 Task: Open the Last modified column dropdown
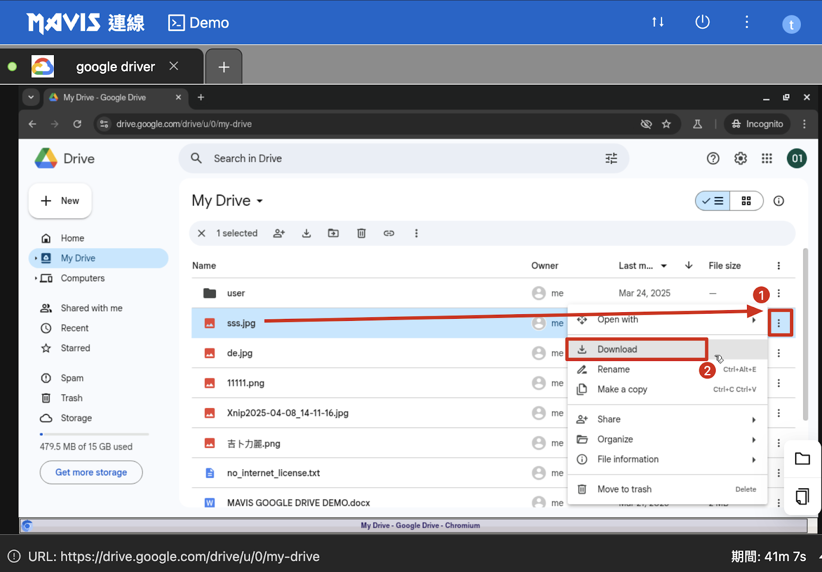point(664,266)
